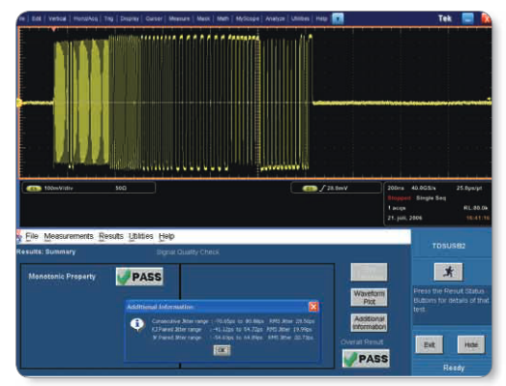This screenshot has width=506, height=386.
Task: Click the Results: Summary label
Action: click(x=46, y=252)
